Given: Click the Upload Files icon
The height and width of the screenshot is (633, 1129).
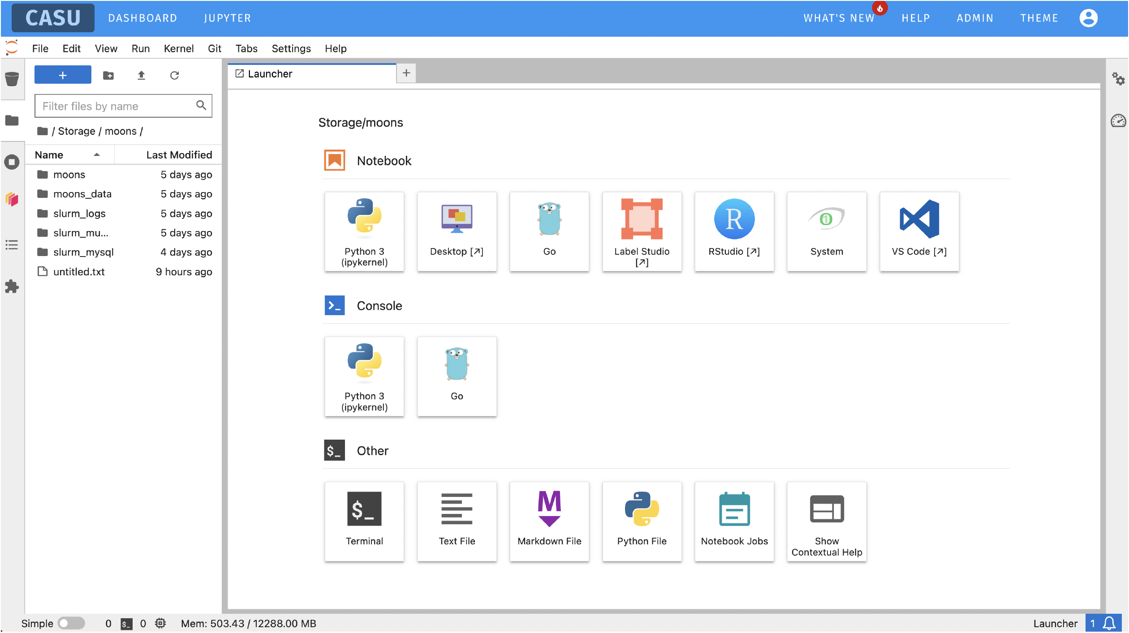Looking at the screenshot, I should point(141,75).
